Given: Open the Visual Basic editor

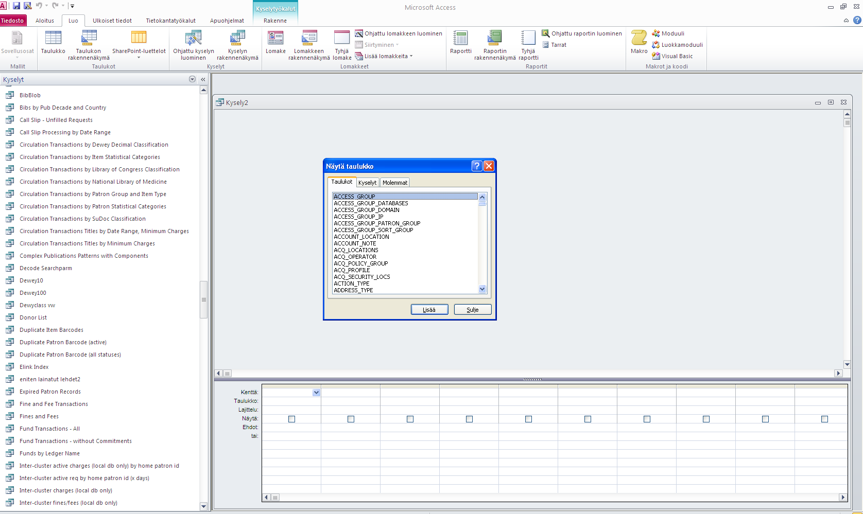Looking at the screenshot, I should [x=672, y=56].
